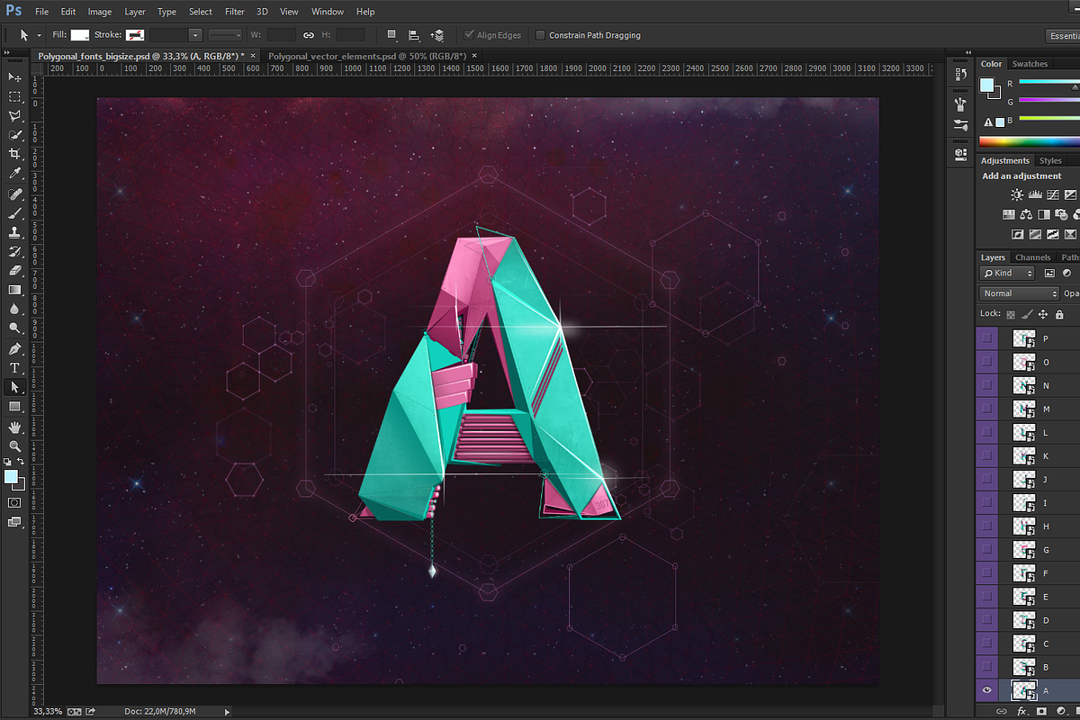Click the path alignment icon
The width and height of the screenshot is (1080, 720).
[x=415, y=35]
